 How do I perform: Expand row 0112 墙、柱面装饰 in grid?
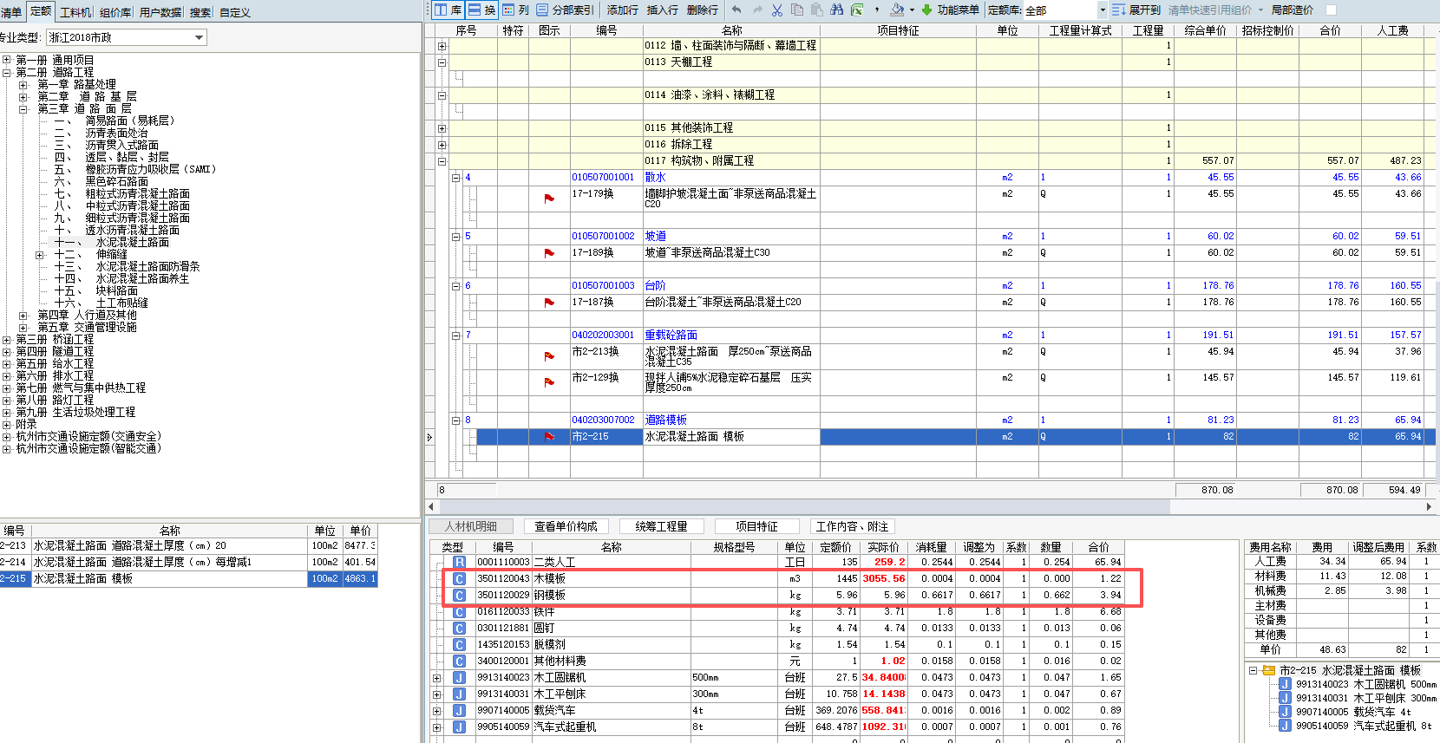[x=442, y=46]
